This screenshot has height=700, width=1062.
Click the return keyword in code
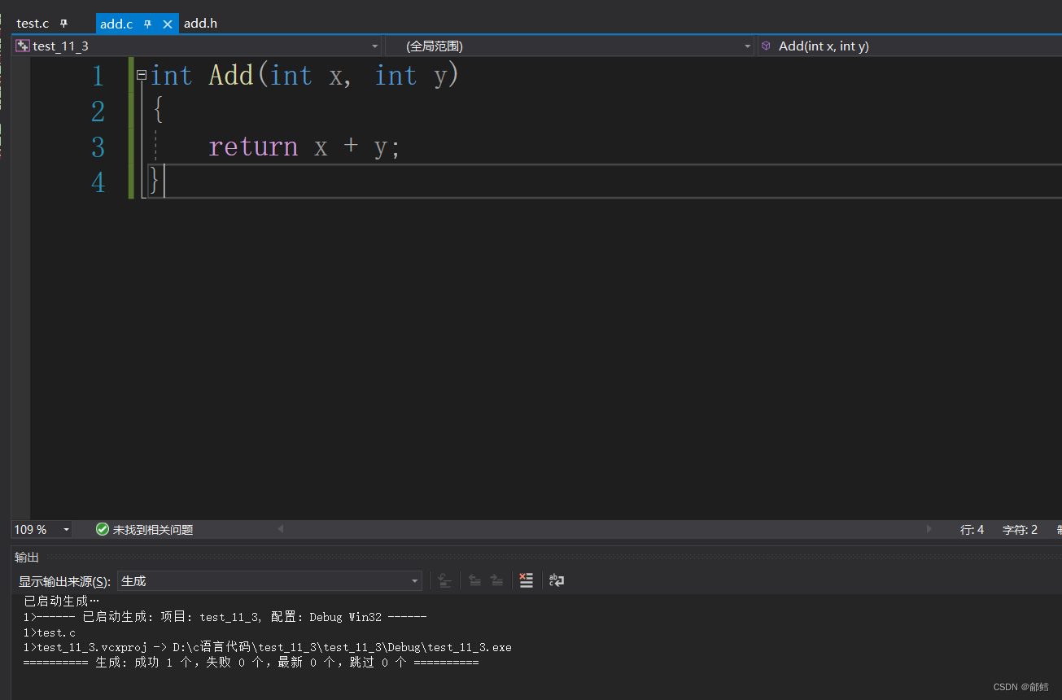tap(253, 147)
